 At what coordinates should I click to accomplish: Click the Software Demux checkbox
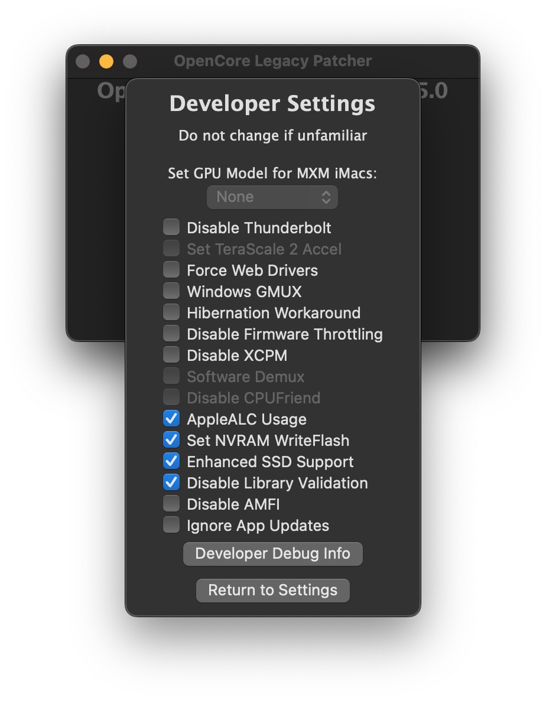pyautogui.click(x=171, y=376)
